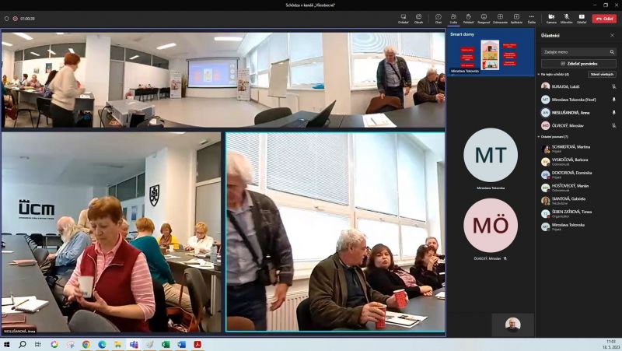This screenshot has width=622, height=351.
Task: Raise hand with Prihlásiť icon
Action: tap(469, 18)
